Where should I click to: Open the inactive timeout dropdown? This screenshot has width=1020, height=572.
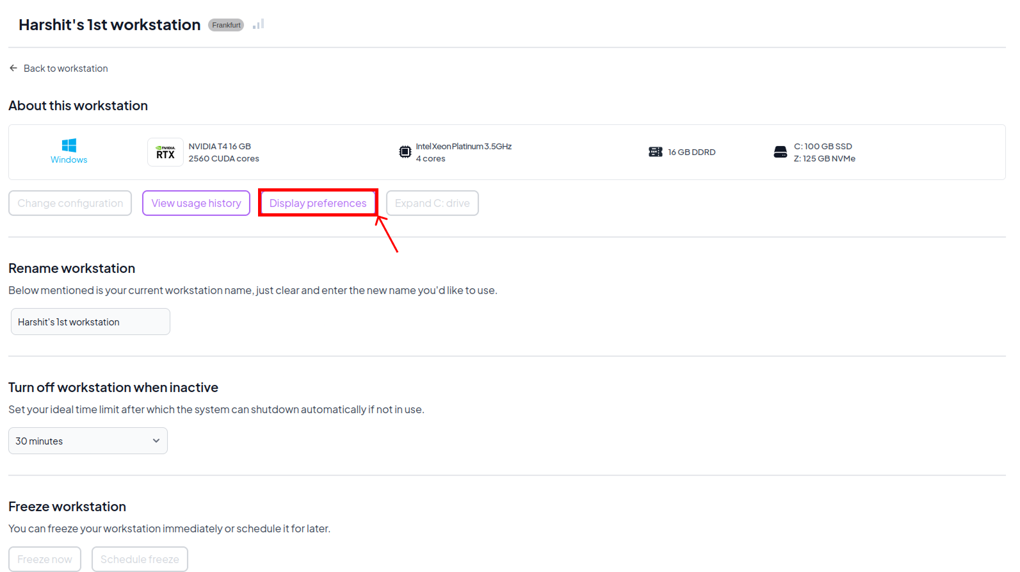click(x=88, y=441)
